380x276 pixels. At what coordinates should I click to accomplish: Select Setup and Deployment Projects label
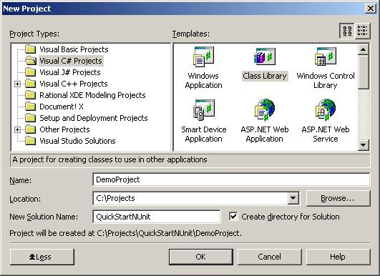tap(94, 118)
